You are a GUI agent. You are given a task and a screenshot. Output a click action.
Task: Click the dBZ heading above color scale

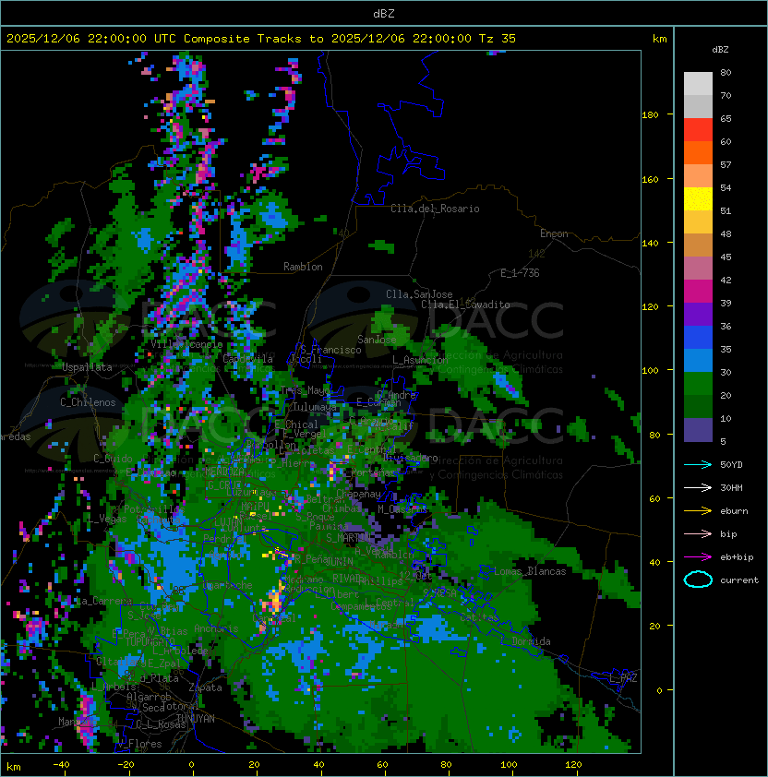(x=720, y=50)
